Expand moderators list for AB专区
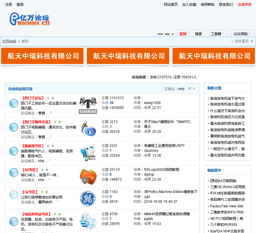Image resolution: width=256 pixels, height=233 pixels. click(x=50, y=179)
